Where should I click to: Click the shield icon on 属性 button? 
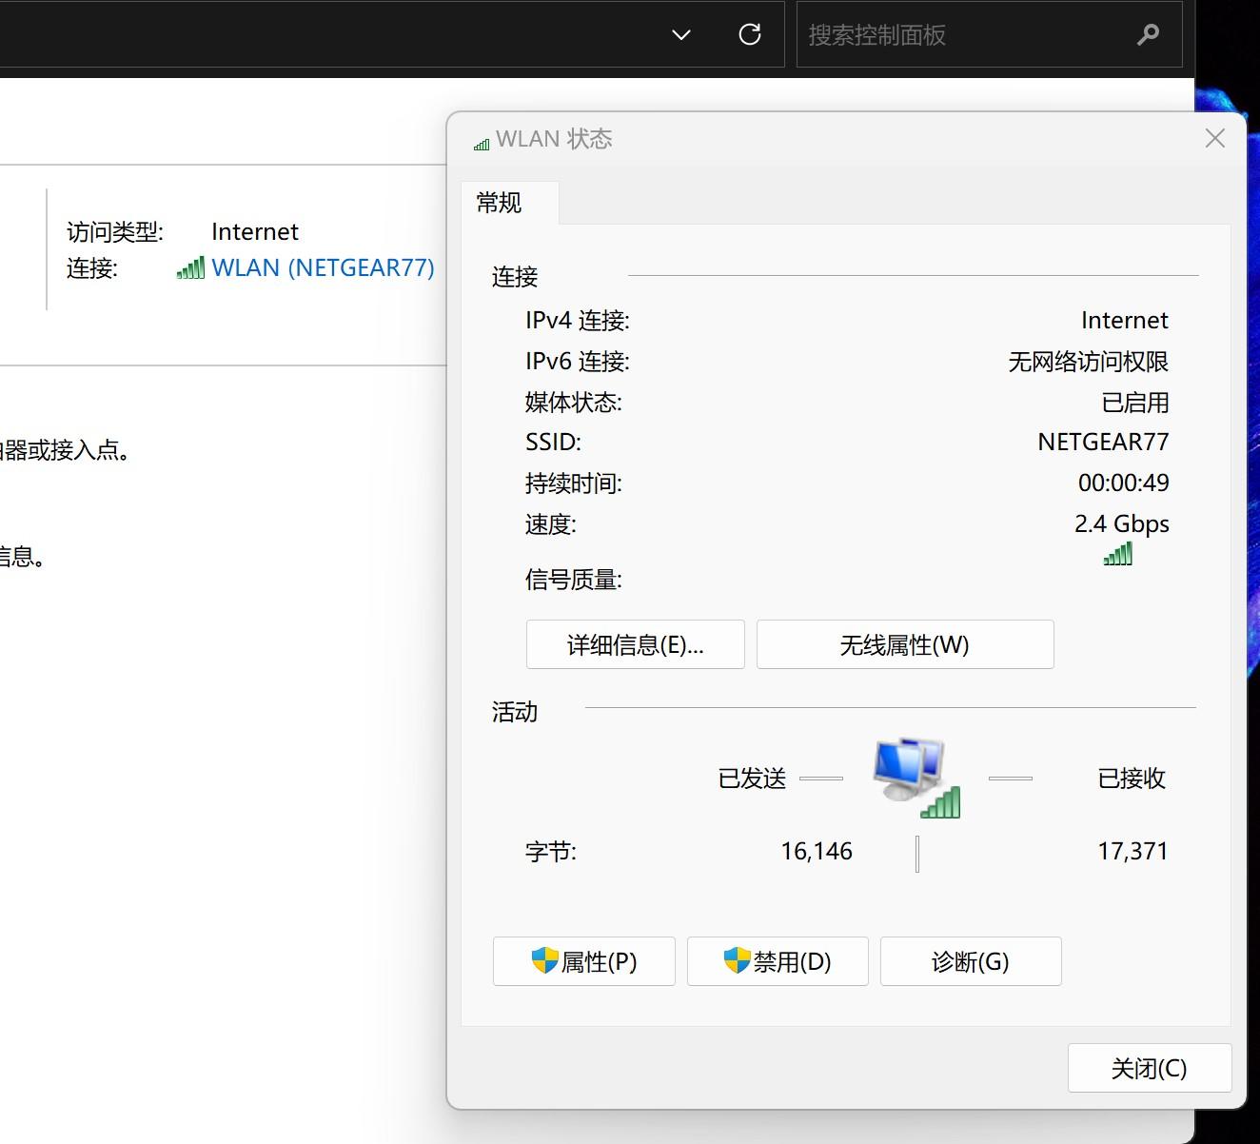(545, 960)
